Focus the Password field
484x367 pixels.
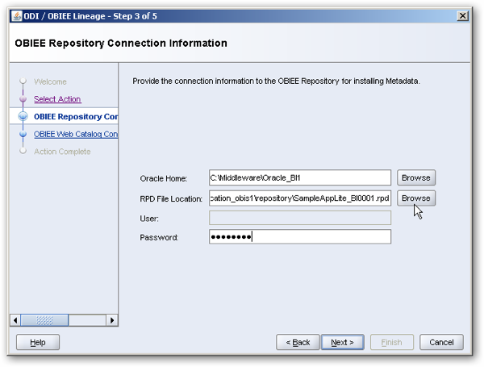[x=300, y=237]
